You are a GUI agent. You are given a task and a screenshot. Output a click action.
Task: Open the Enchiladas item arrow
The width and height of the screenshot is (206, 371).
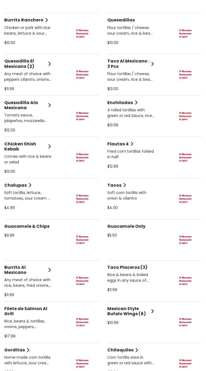click(x=136, y=102)
